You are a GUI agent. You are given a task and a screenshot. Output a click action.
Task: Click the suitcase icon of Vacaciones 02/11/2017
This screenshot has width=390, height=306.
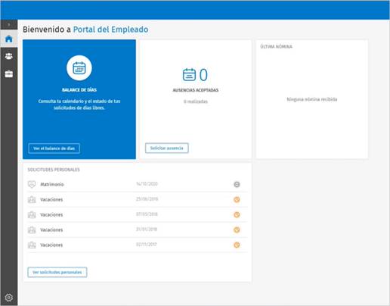coord(32,245)
